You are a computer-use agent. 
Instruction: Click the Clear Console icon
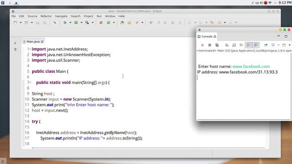click(x=227, y=45)
